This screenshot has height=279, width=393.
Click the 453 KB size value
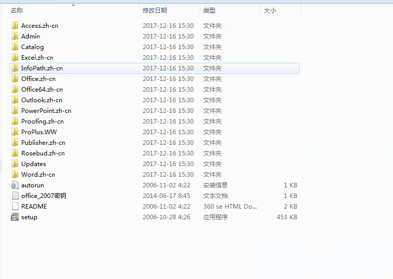(287, 217)
